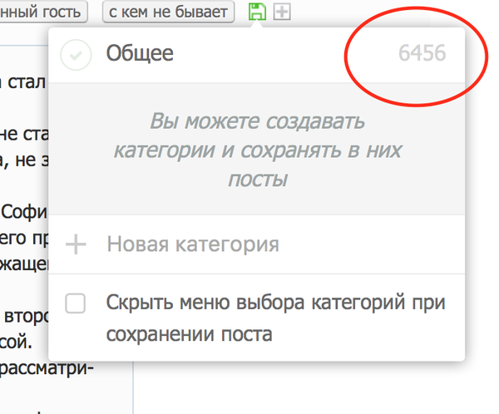The height and width of the screenshot is (414, 499).
Task: Click the words сохранении поста in the checkbox label
Action: [190, 335]
